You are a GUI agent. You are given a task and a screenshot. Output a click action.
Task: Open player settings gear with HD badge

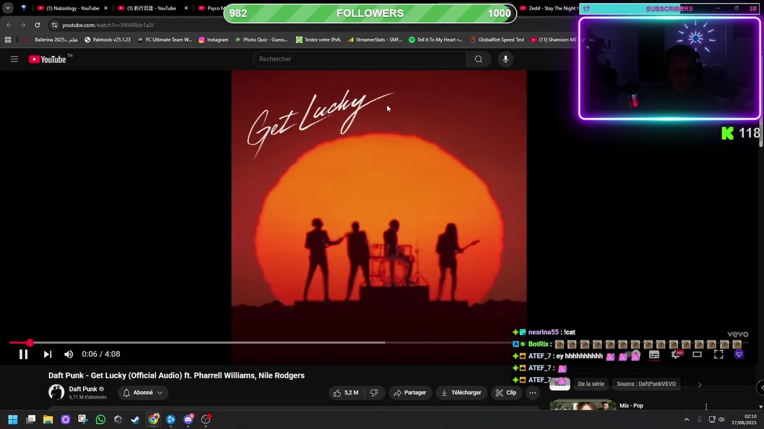[x=676, y=355]
